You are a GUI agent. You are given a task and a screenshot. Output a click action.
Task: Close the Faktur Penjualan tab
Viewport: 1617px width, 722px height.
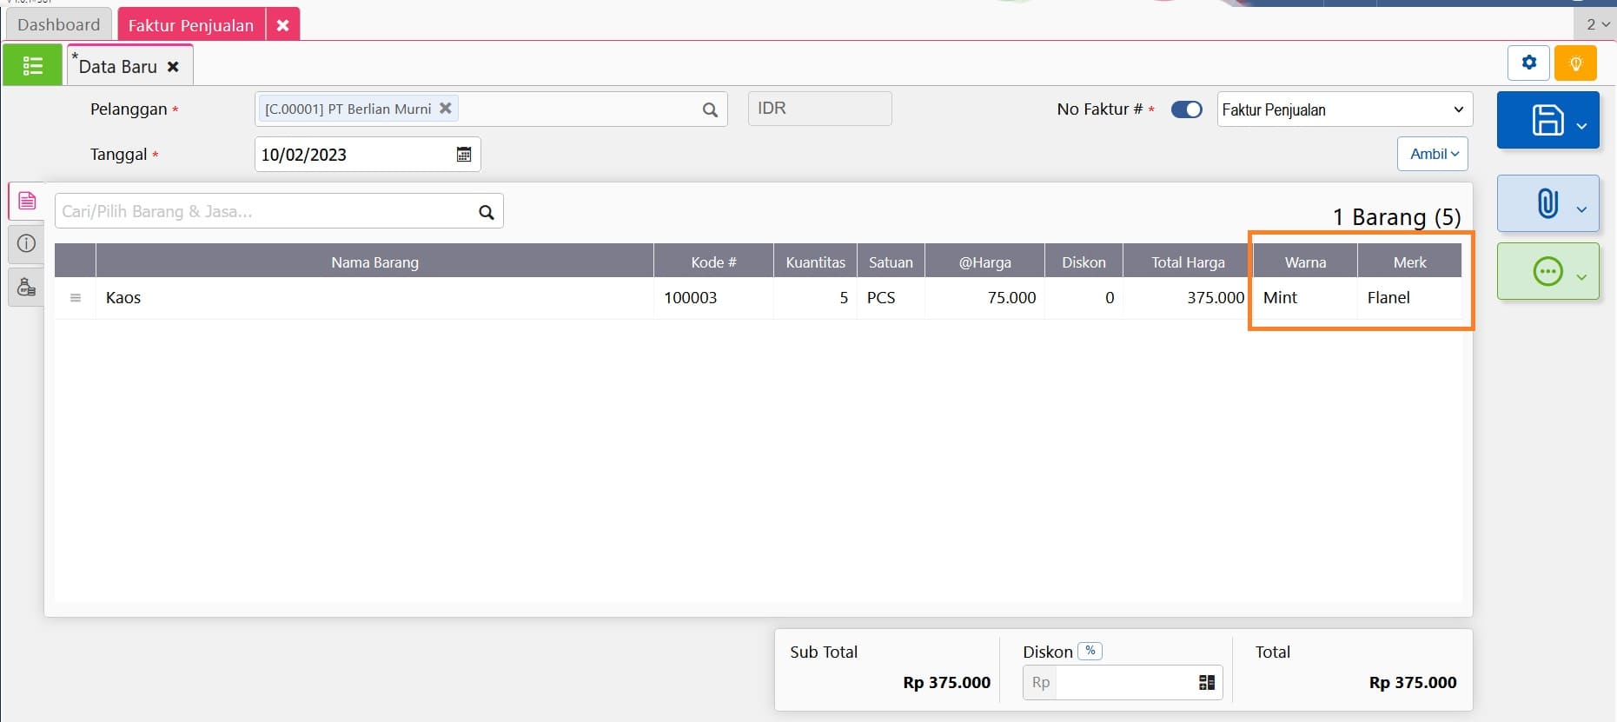click(282, 25)
